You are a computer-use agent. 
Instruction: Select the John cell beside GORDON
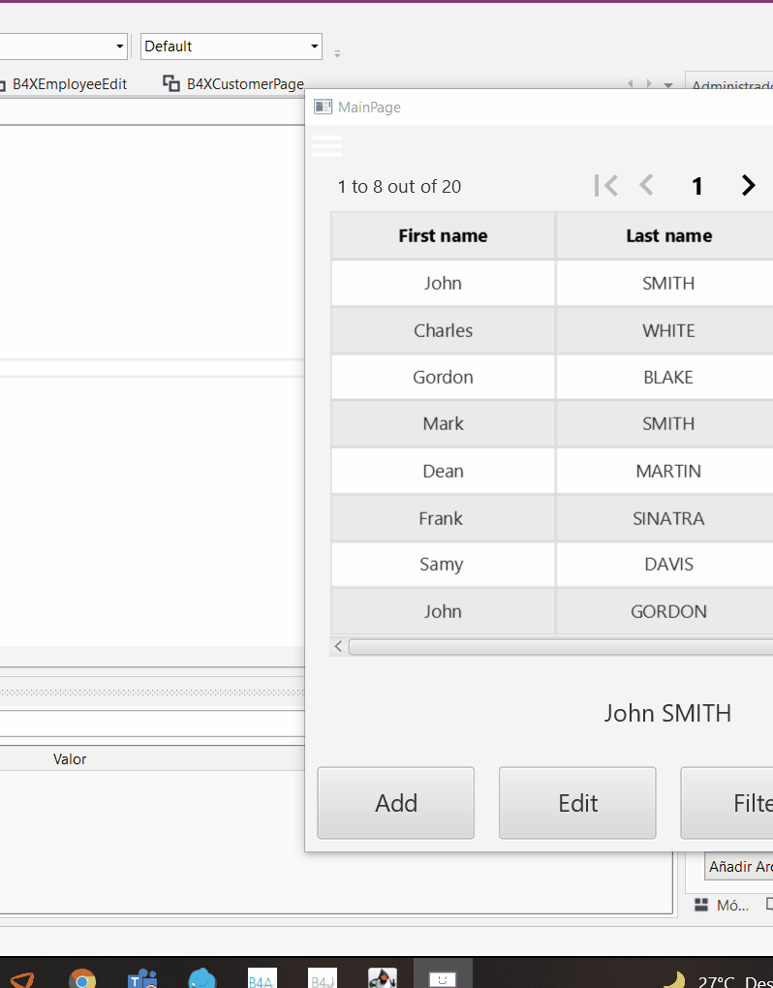coord(443,611)
